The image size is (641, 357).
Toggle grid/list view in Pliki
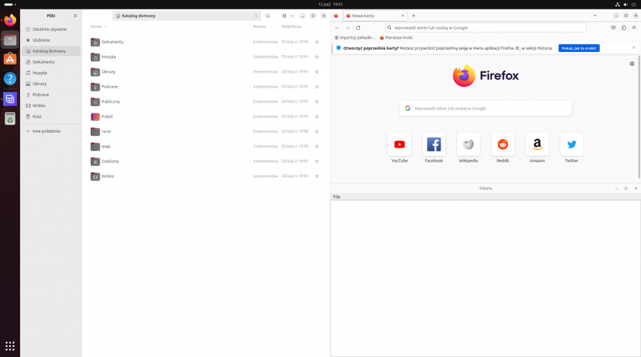(284, 16)
